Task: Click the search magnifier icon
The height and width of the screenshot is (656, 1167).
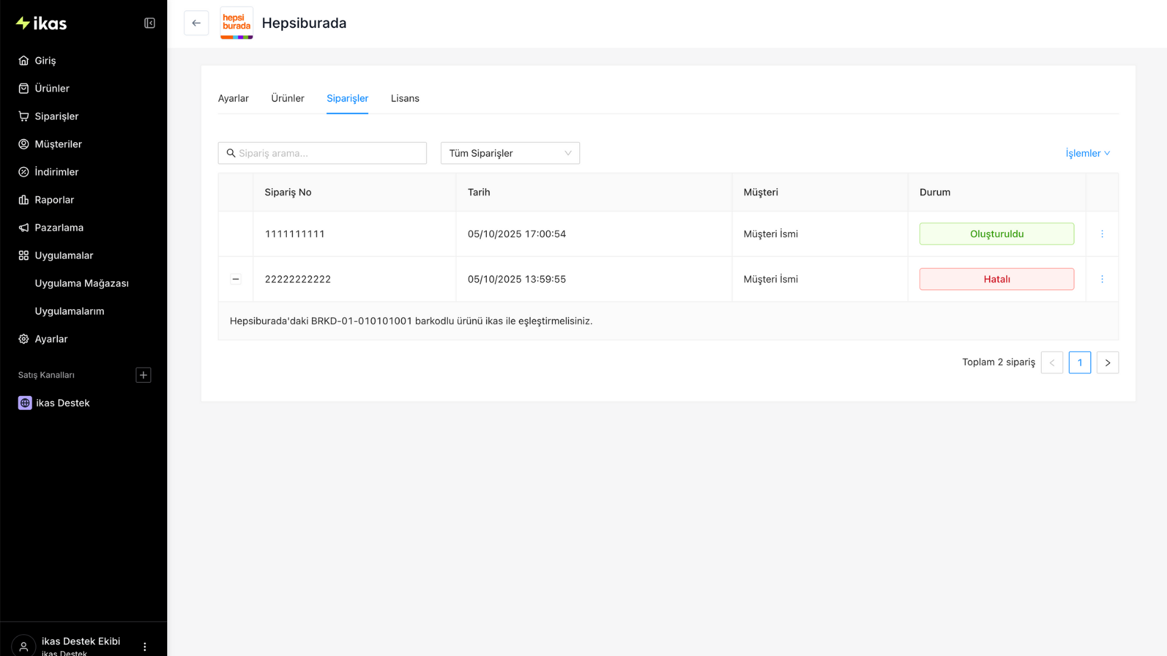Action: (231, 153)
